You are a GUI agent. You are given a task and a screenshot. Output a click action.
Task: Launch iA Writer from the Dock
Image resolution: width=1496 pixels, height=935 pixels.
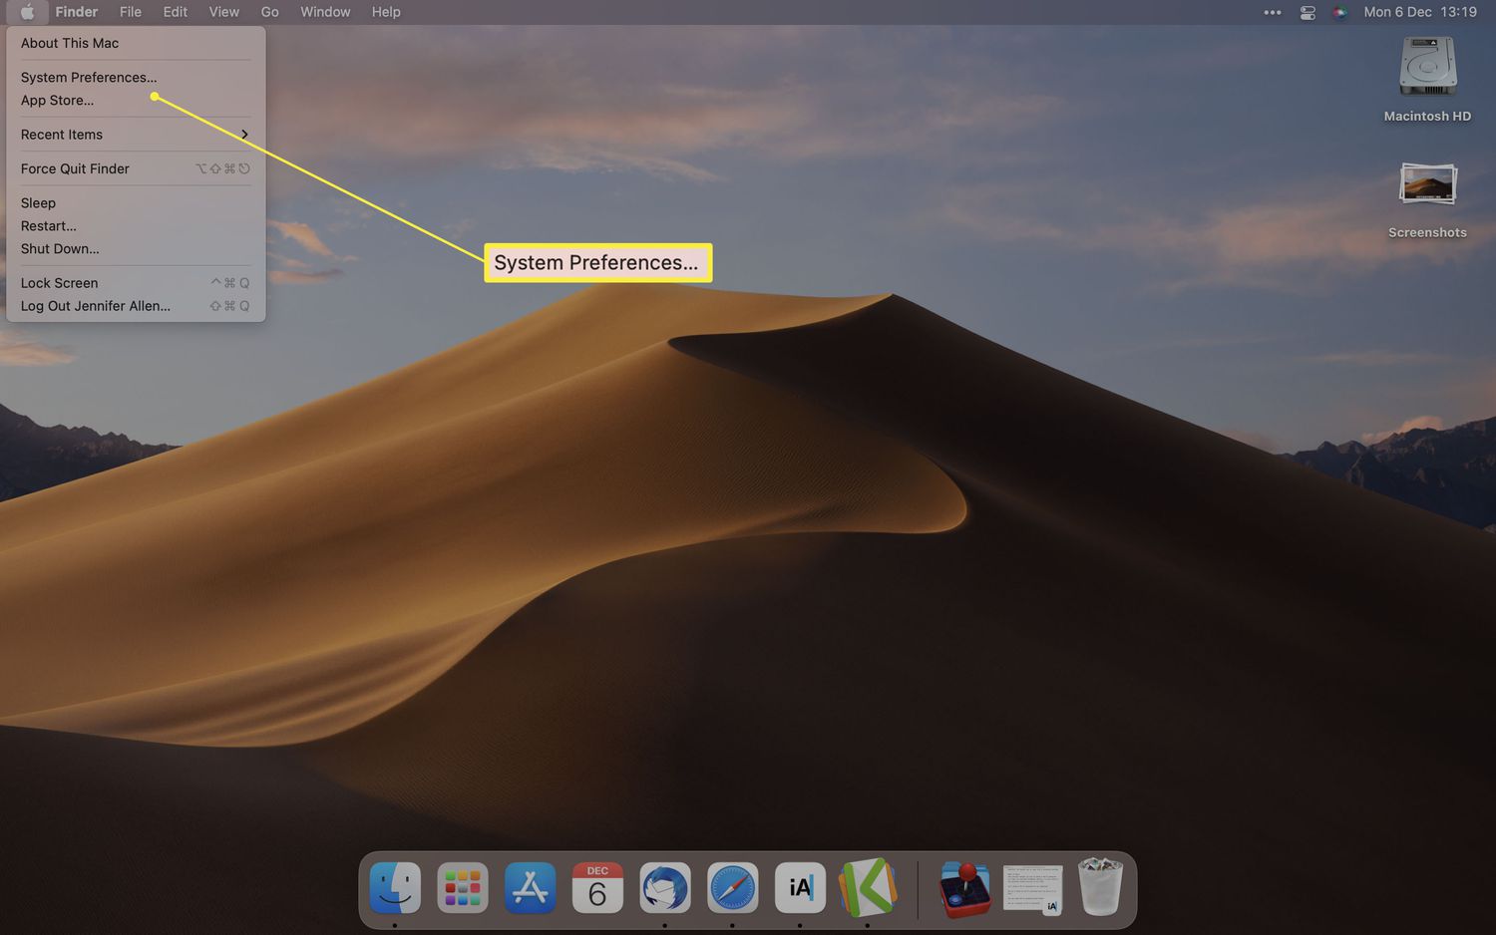pyautogui.click(x=800, y=887)
